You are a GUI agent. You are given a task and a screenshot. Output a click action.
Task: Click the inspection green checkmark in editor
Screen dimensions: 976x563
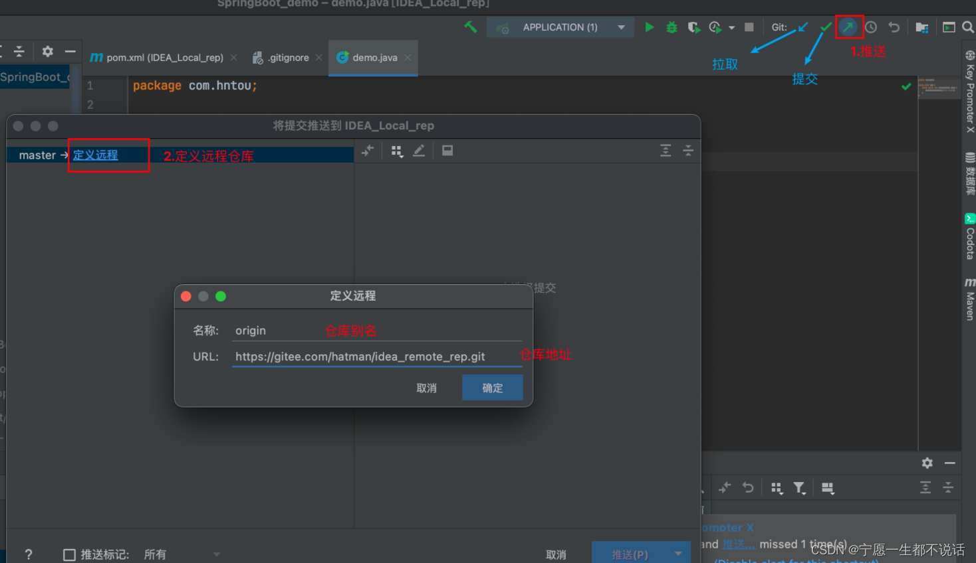906,86
